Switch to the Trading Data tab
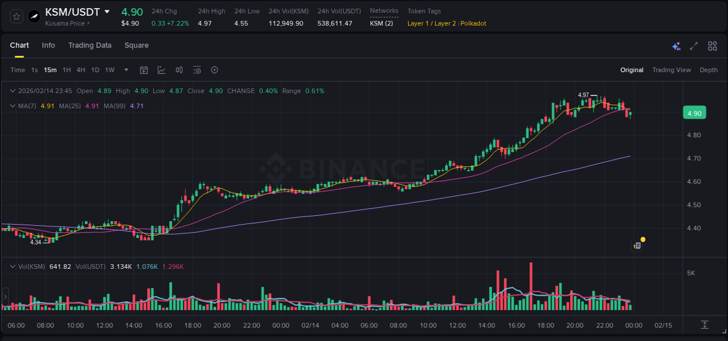 [90, 45]
